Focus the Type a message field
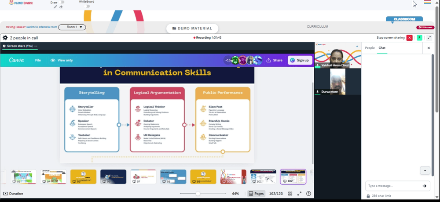 tap(394, 186)
